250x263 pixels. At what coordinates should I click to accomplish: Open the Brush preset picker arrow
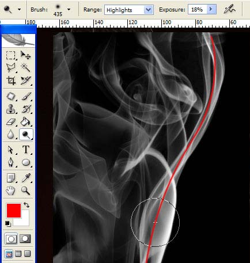pyautogui.click(x=69, y=9)
